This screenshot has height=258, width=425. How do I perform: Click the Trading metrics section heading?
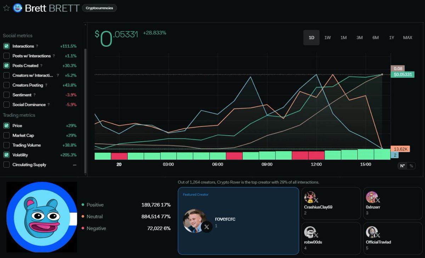(19, 115)
